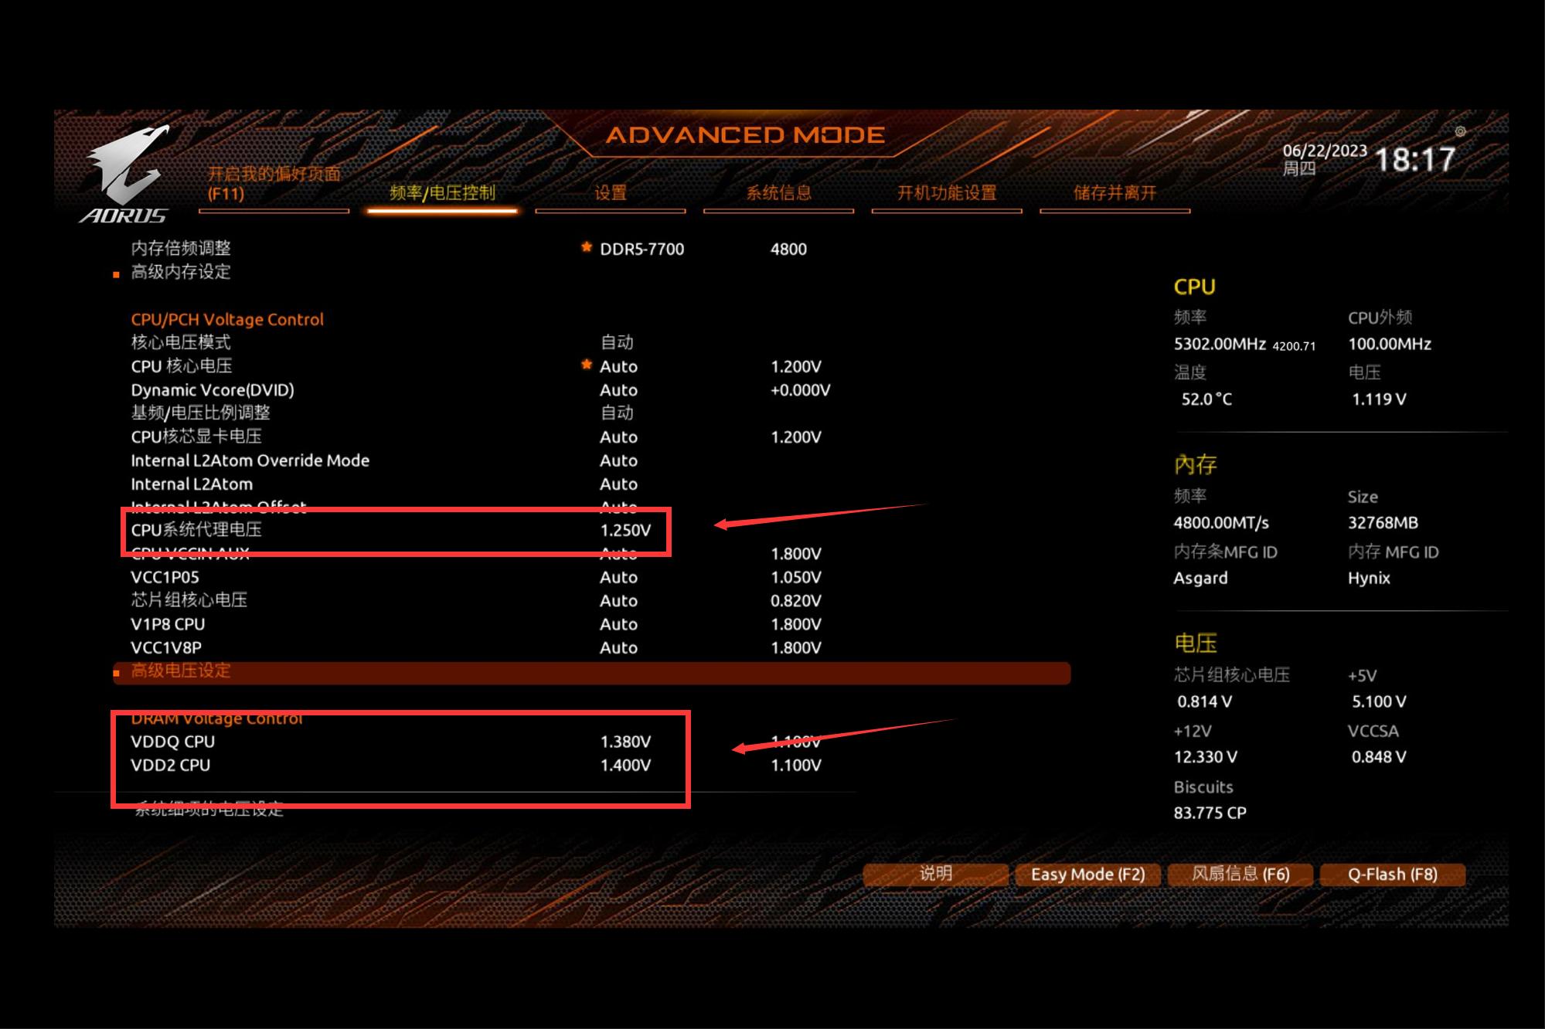Click the star icon beside DDR5-7700

[x=586, y=248]
